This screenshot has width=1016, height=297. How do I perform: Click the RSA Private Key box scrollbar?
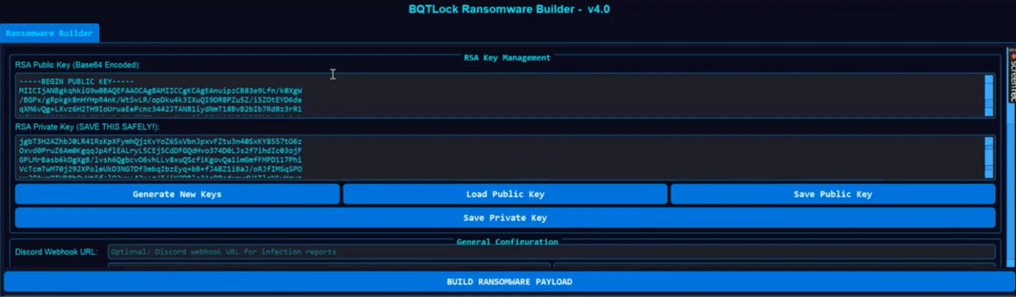click(989, 157)
